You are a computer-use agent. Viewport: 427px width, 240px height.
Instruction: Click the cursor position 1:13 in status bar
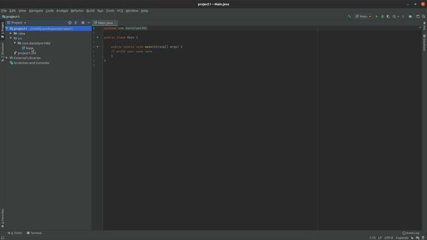tap(372, 238)
